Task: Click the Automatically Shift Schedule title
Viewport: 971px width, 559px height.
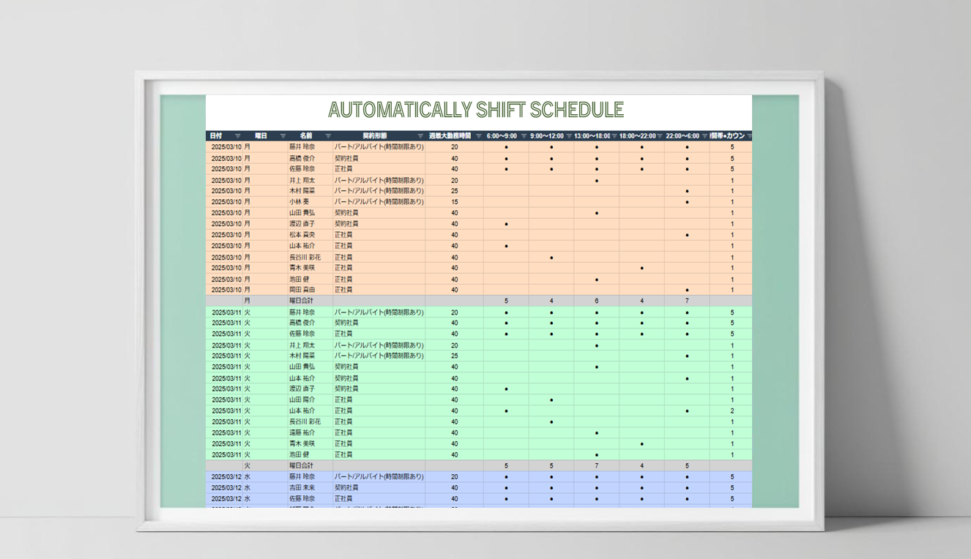Action: click(x=476, y=110)
